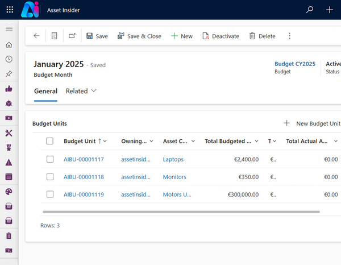
Task: Click the horizontal grid scrollbar
Action: (x=181, y=212)
